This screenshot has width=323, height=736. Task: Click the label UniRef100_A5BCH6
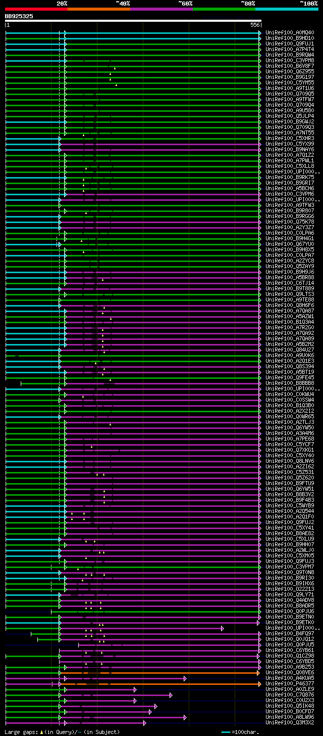coord(290,188)
